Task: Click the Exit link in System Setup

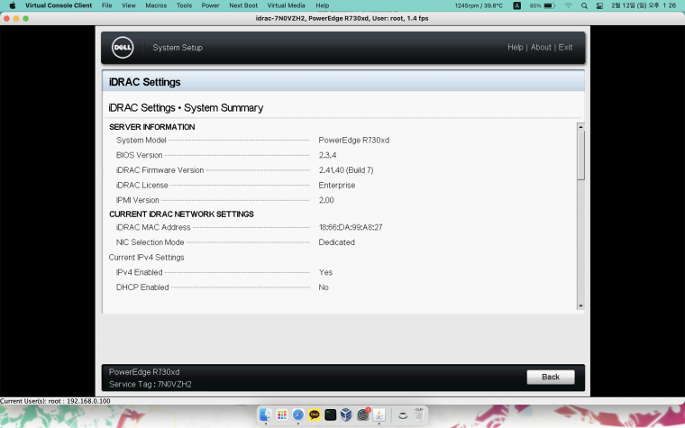Action: pos(565,47)
